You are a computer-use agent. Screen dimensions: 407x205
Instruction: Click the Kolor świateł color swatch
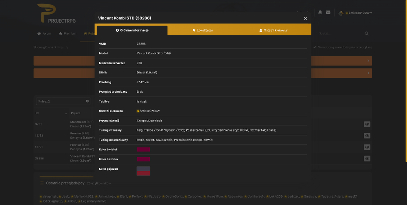143,149
